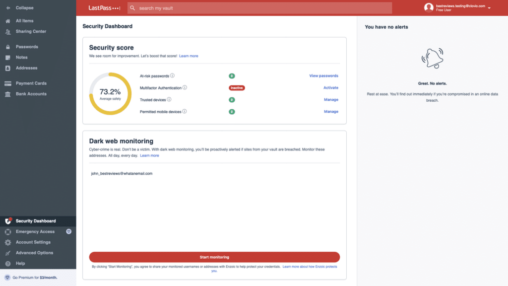Click inside the search my vault field
The width and height of the screenshot is (508, 286).
pyautogui.click(x=258, y=8)
